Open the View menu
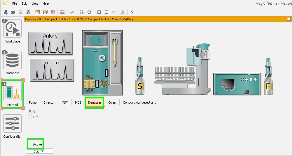 [35, 3]
